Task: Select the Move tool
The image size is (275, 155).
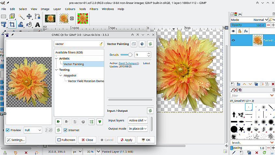Action: point(29,16)
